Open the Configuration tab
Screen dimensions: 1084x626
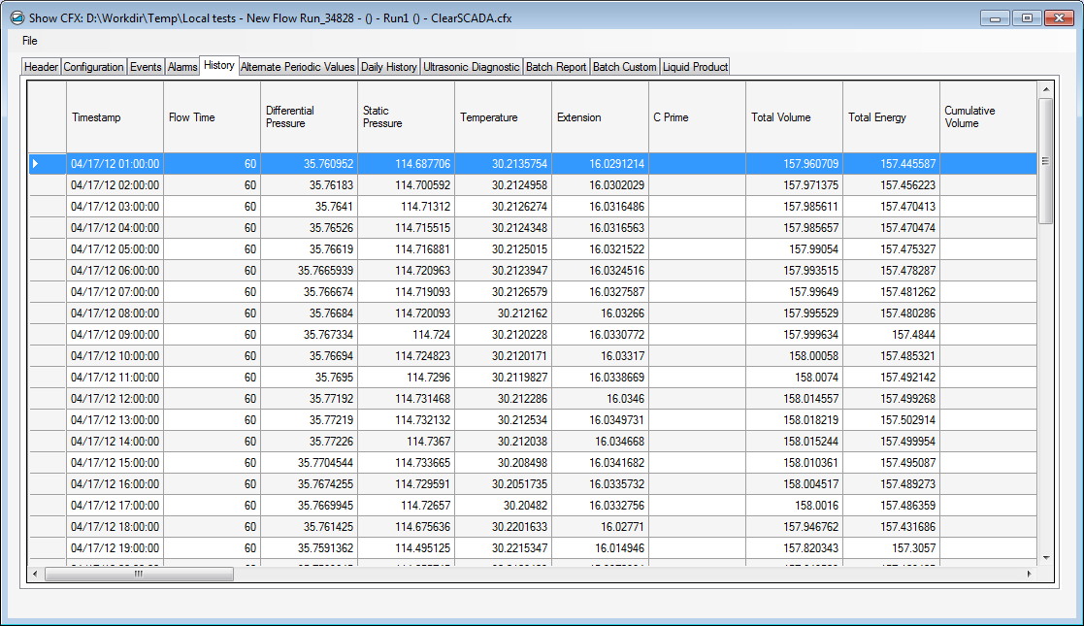coord(93,67)
